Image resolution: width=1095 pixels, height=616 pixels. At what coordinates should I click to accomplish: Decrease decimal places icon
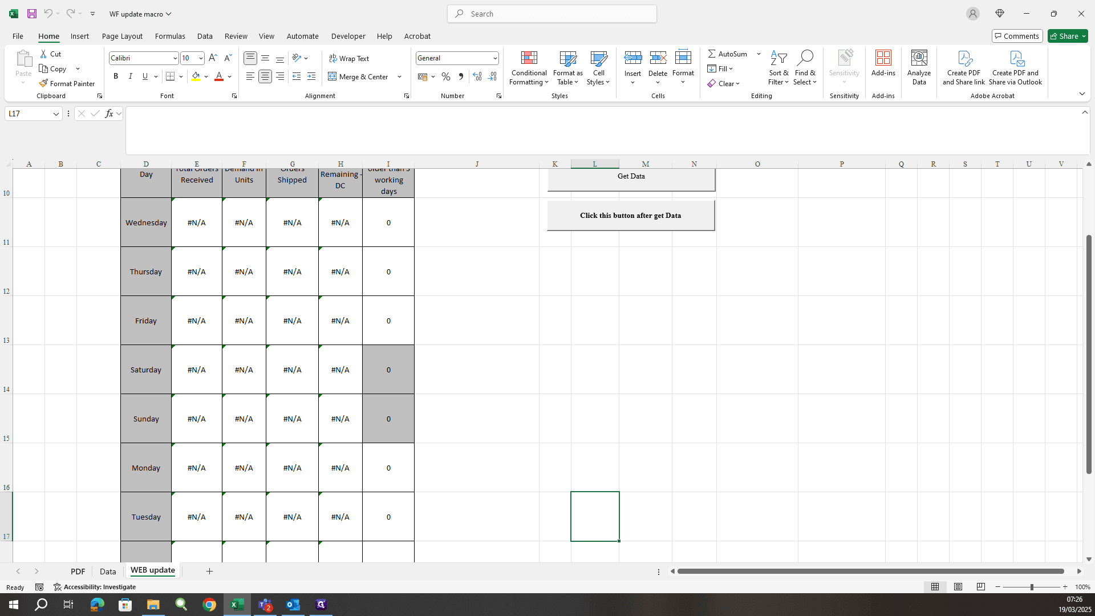(x=492, y=76)
